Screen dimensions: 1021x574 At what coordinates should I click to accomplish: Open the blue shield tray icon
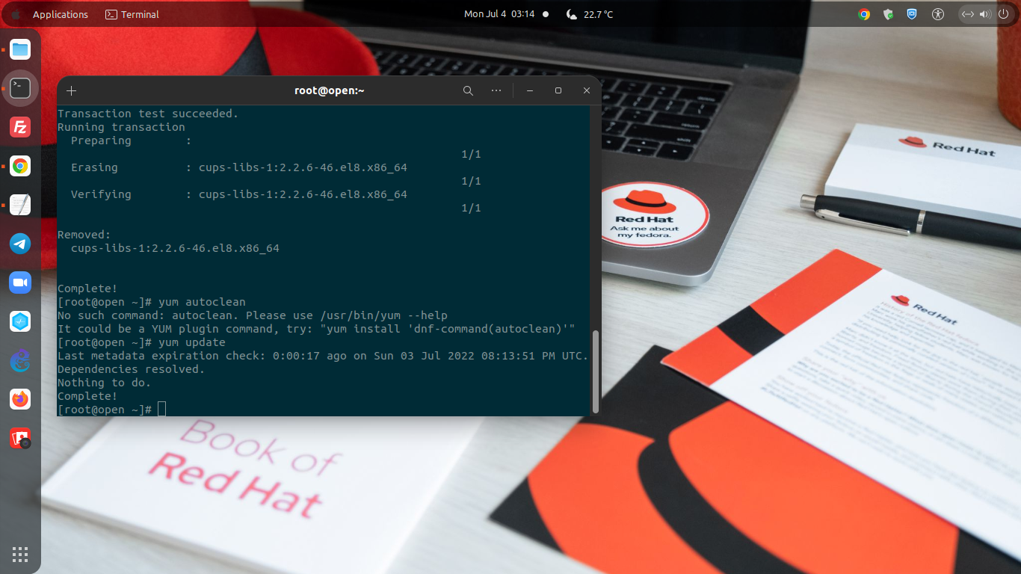click(x=912, y=14)
